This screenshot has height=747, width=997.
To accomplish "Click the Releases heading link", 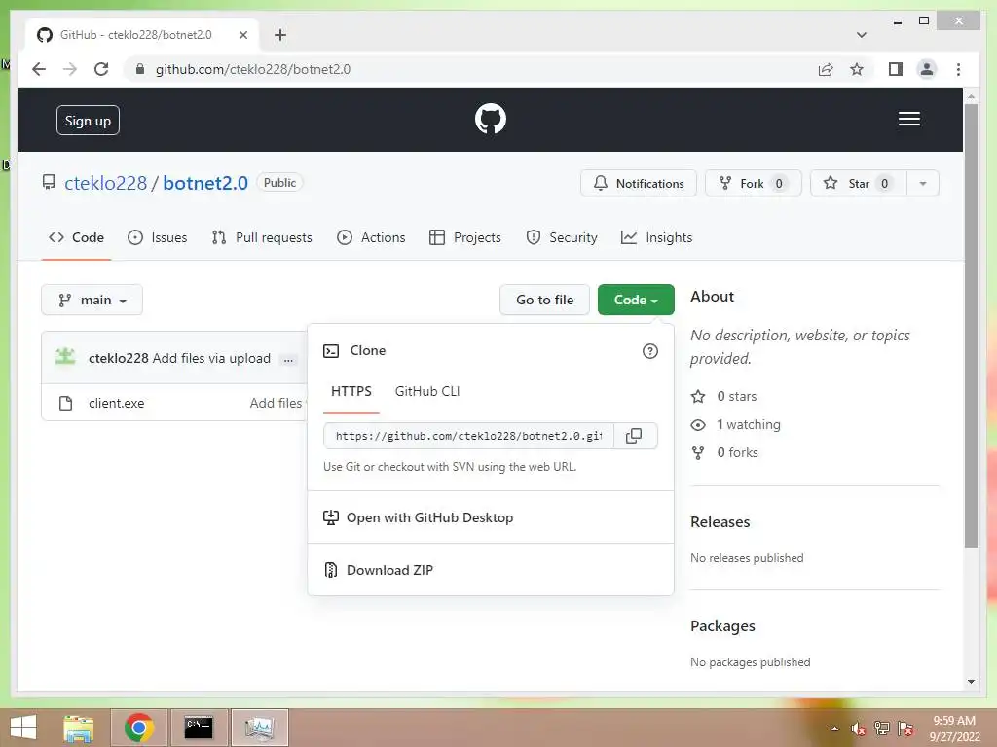I will (720, 522).
